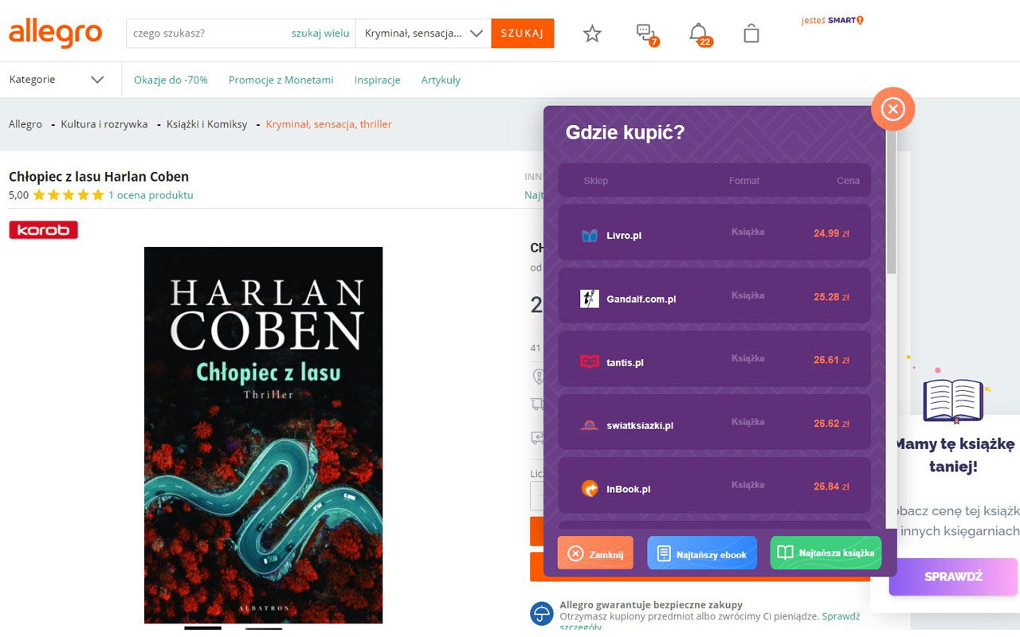1020x637 pixels.
Task: Click the Cena column header
Action: (x=848, y=181)
